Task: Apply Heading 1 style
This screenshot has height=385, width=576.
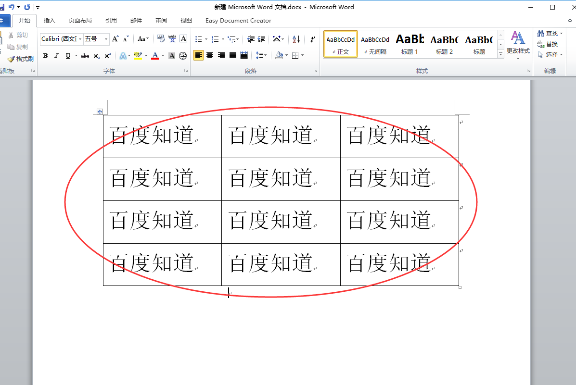Action: click(410, 44)
